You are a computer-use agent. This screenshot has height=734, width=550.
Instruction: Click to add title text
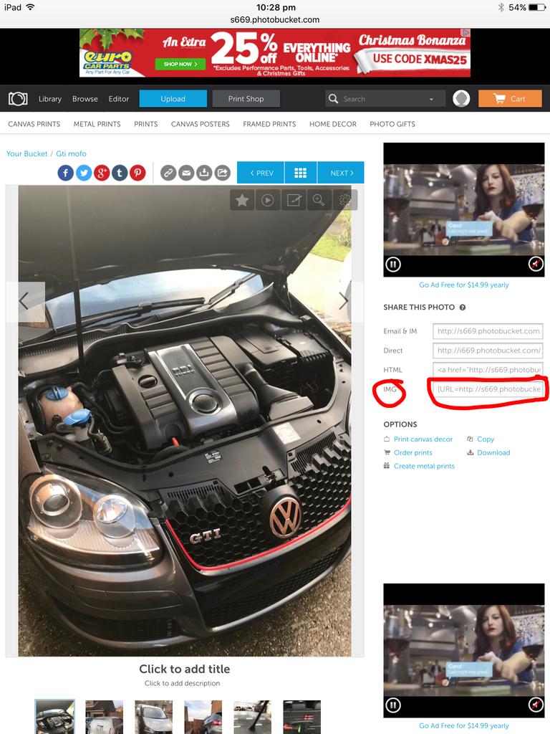point(184,669)
